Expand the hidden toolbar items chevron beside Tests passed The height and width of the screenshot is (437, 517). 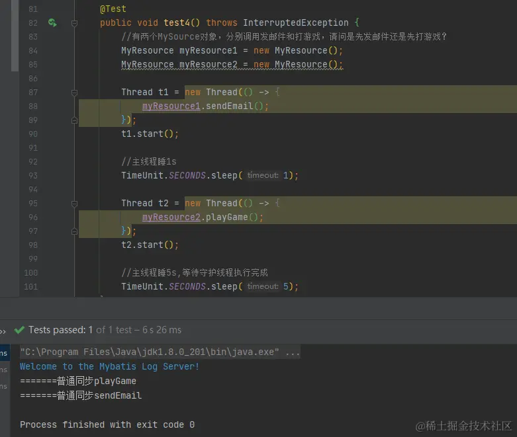click(3, 331)
